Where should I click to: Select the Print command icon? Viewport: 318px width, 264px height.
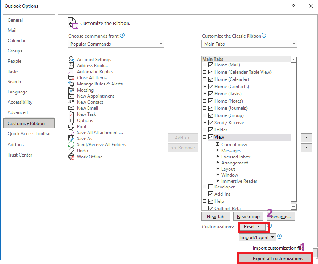pyautogui.click(x=71, y=126)
